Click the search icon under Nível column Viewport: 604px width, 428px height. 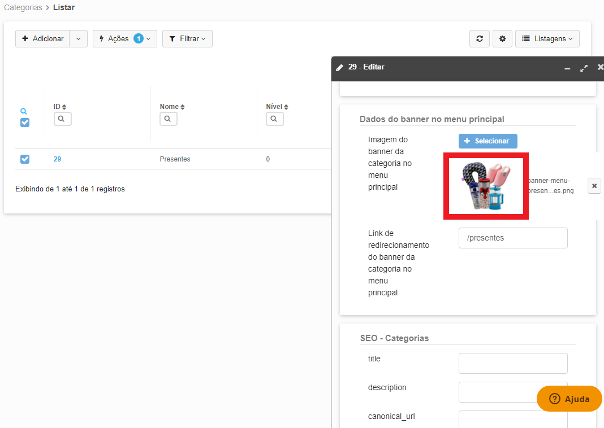[274, 119]
